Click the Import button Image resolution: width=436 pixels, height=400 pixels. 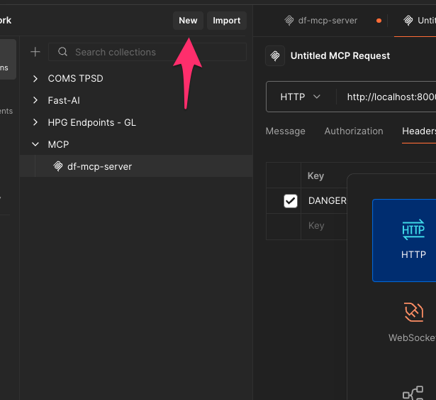coord(227,21)
